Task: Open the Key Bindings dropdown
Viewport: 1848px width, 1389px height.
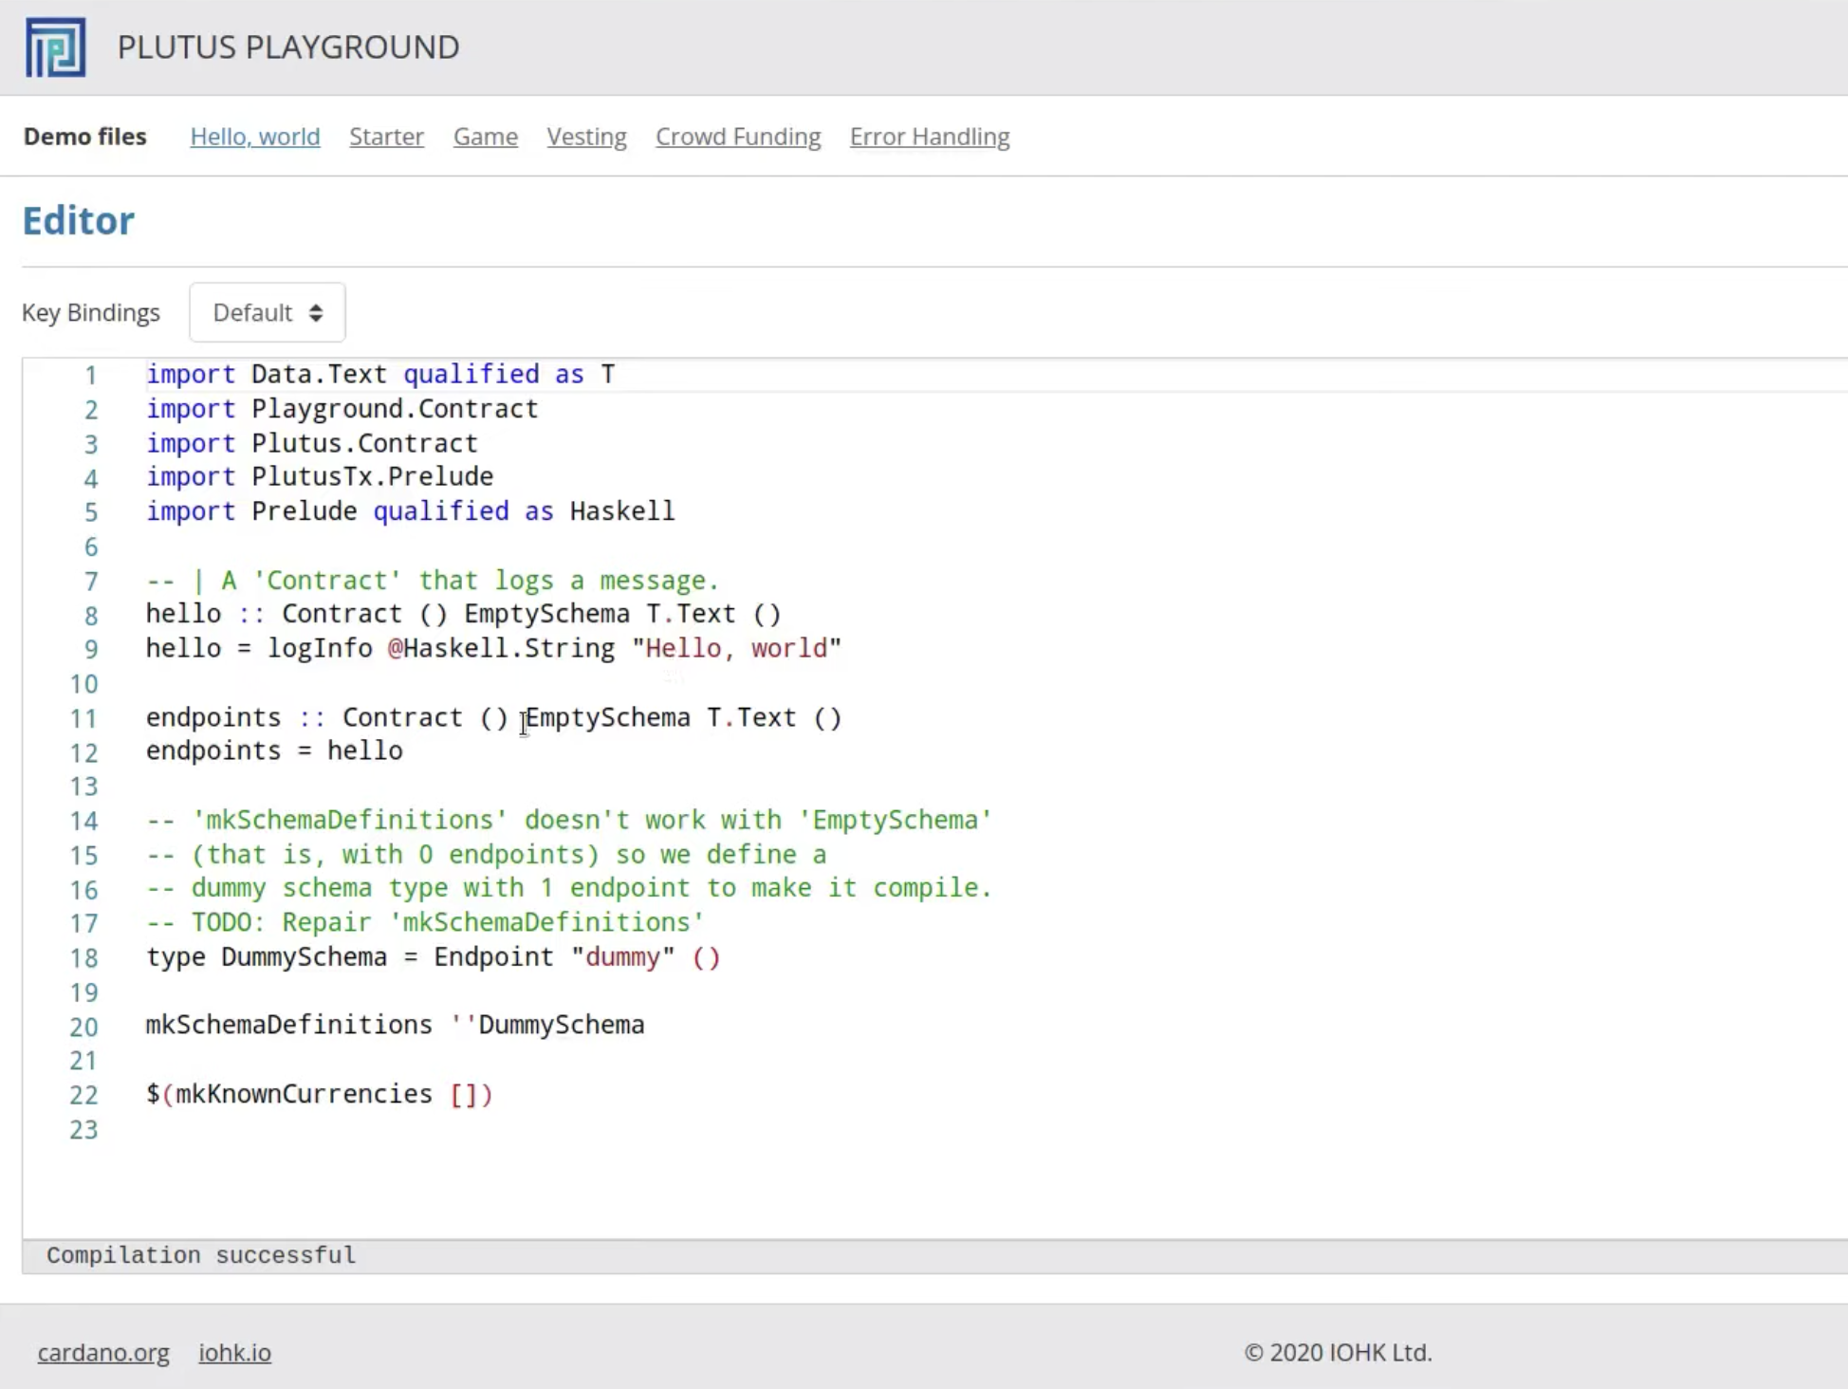Action: pyautogui.click(x=268, y=312)
